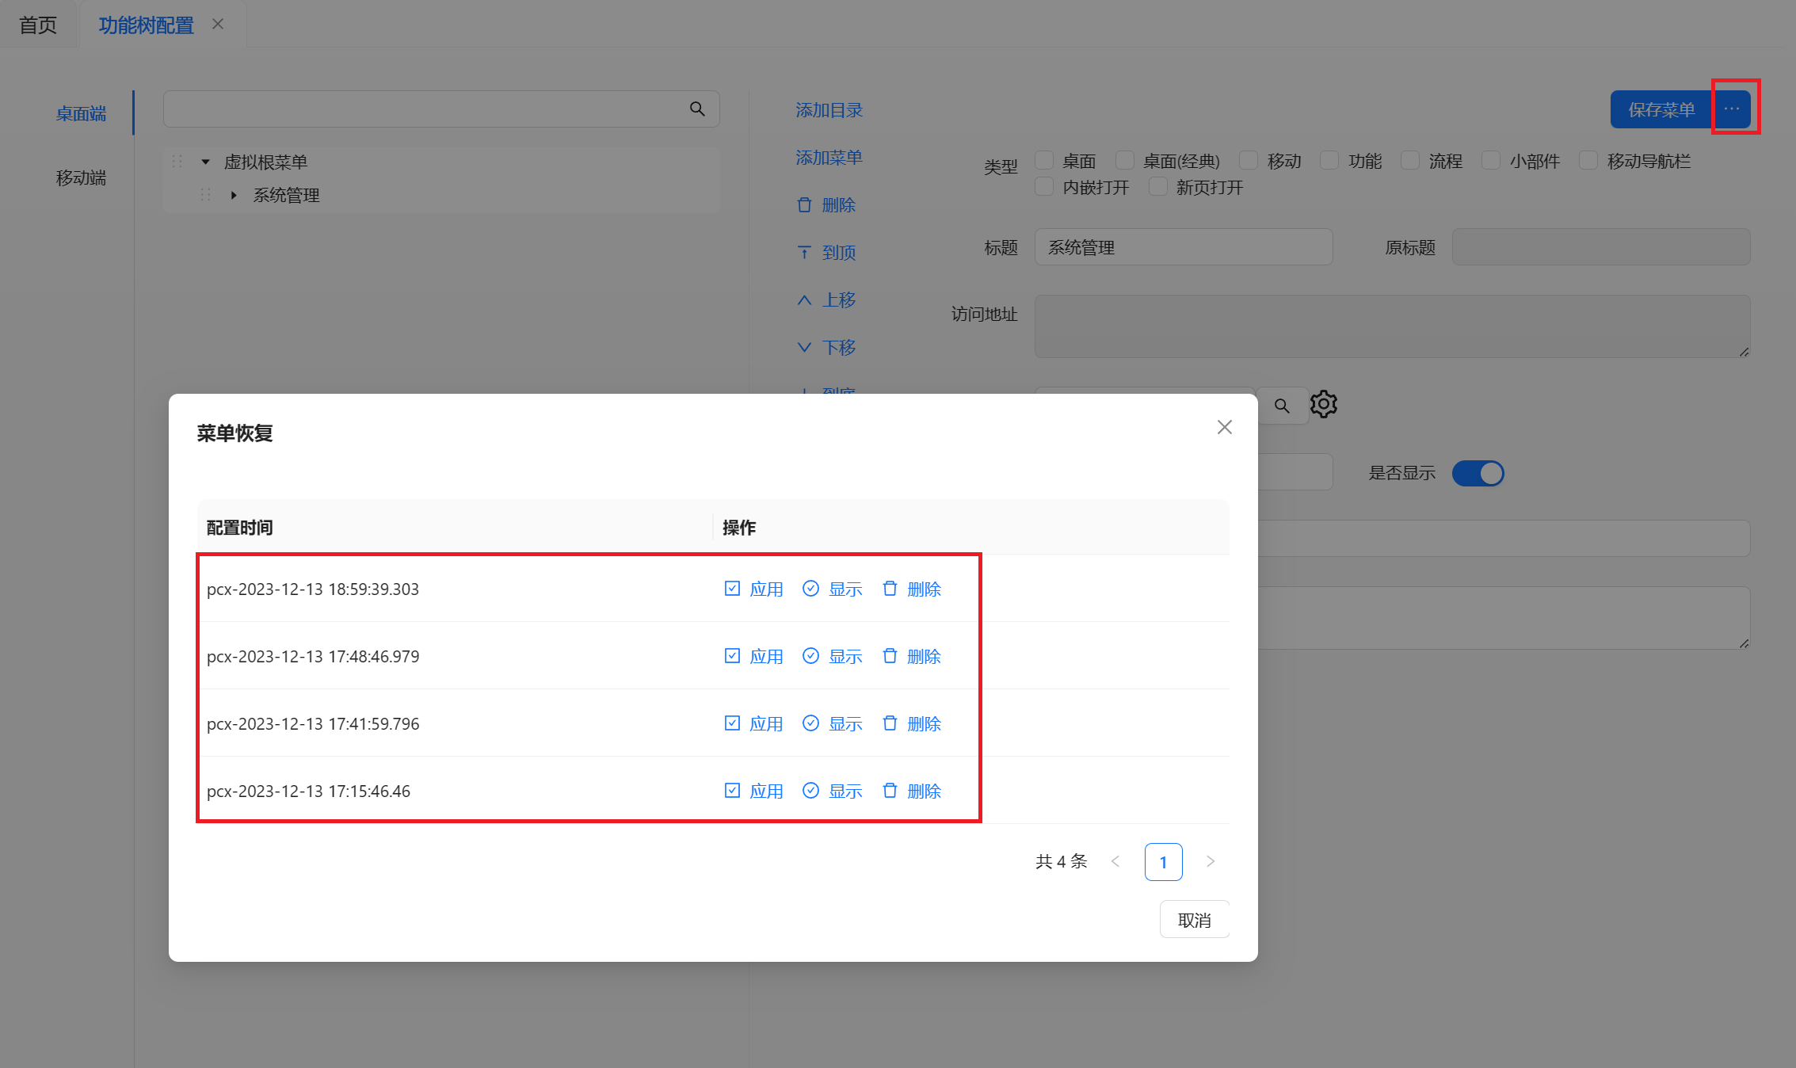
Task: Switch to the 桌面端 side tab
Action: (x=81, y=113)
